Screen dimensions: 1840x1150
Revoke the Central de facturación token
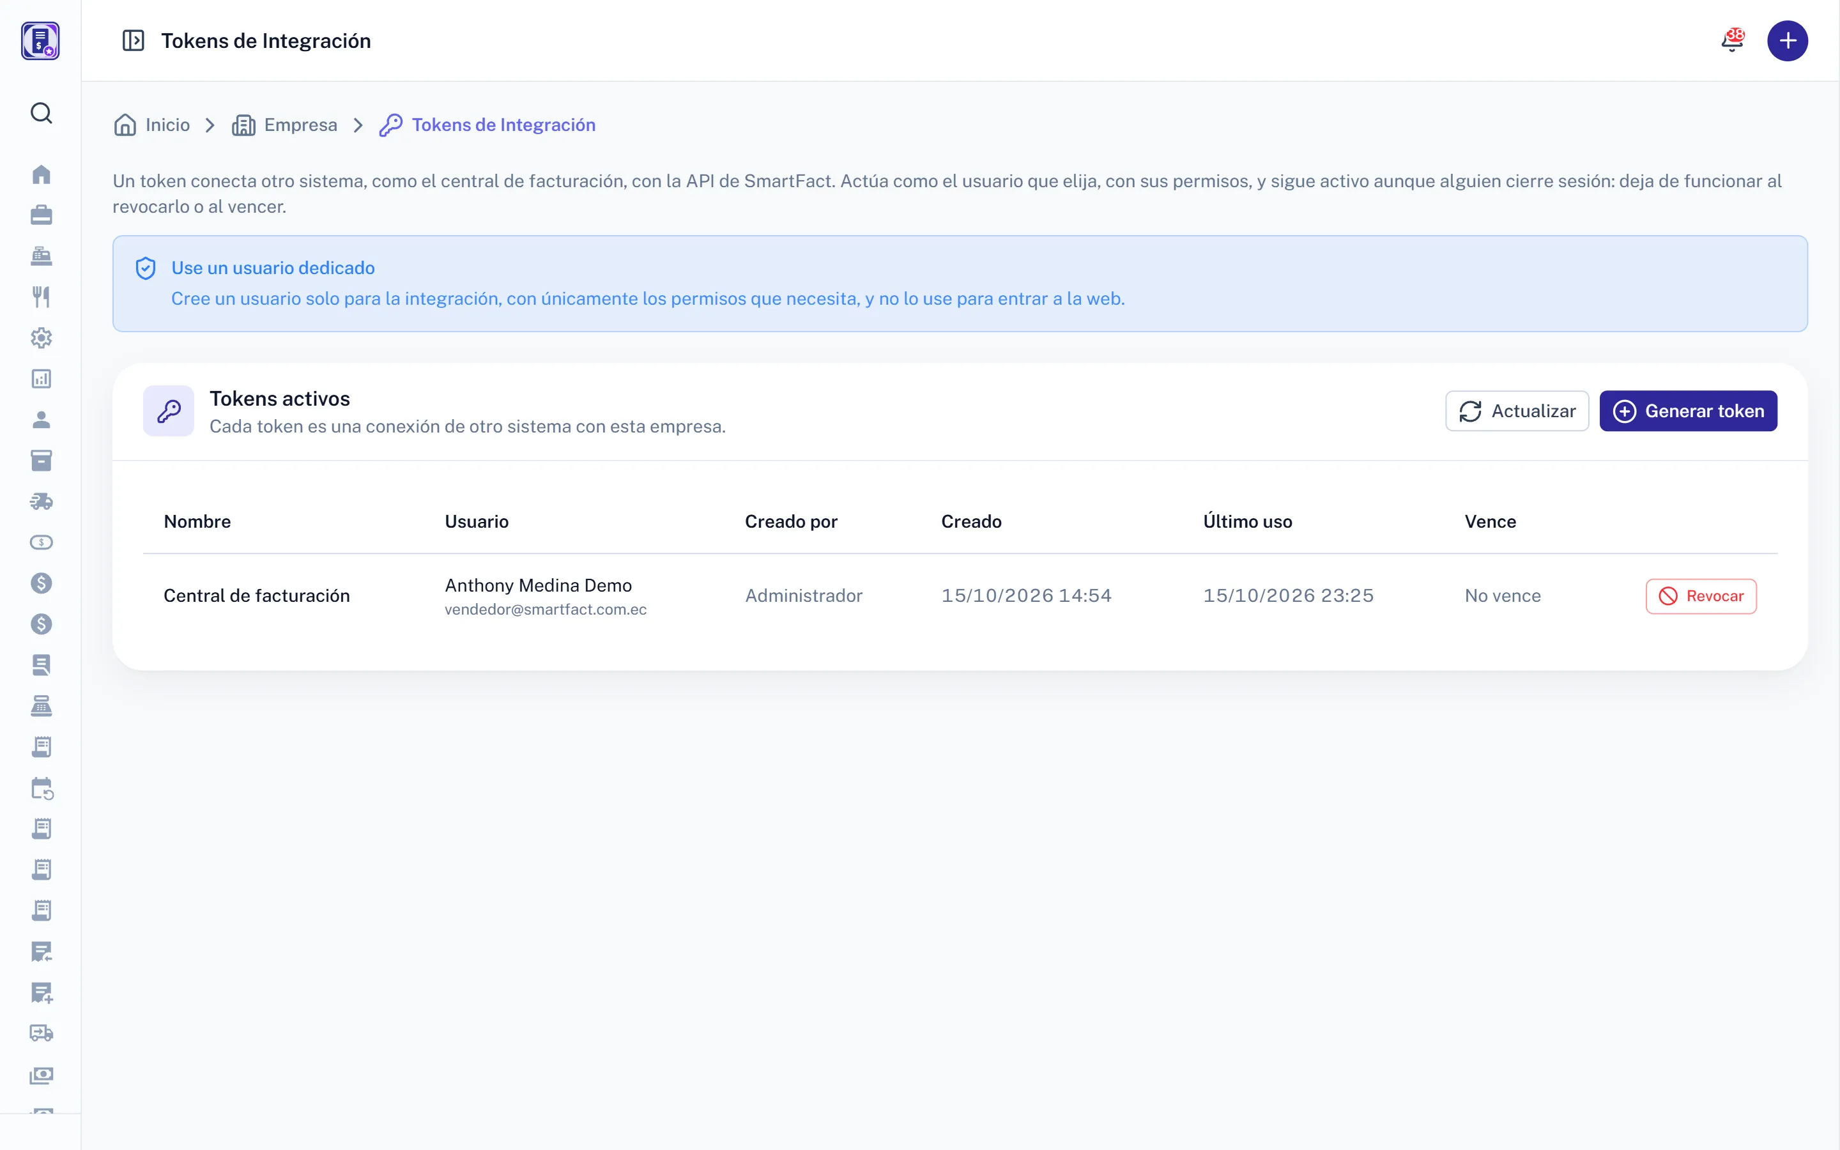click(x=1701, y=596)
